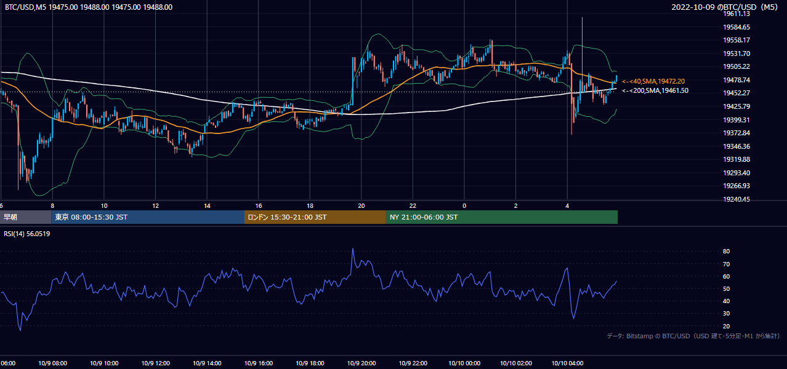Click price axis label 19478.74

point(737,80)
